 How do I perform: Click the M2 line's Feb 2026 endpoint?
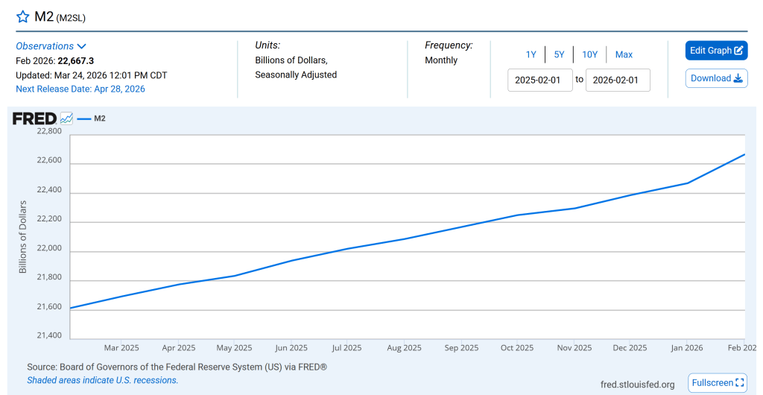[x=744, y=155]
